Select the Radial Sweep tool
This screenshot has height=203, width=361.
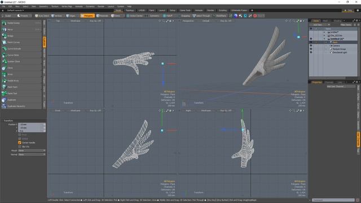(21, 23)
